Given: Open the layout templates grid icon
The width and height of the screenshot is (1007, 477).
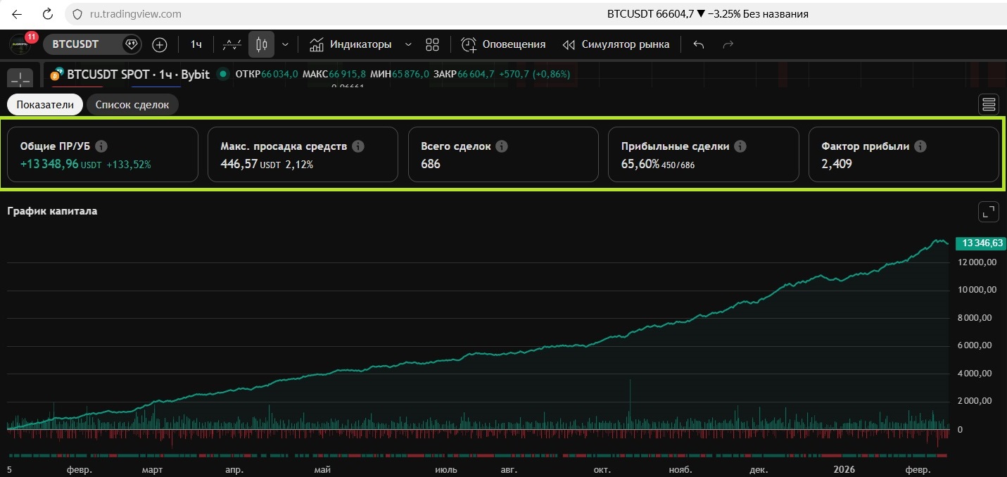Looking at the screenshot, I should tap(432, 44).
